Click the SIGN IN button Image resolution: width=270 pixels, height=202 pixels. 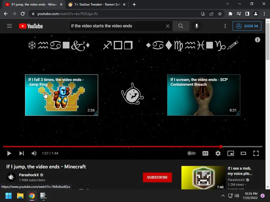(x=247, y=26)
